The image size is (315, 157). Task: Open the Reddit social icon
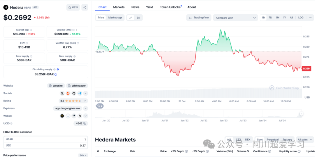pyautogui.click(x=68, y=93)
